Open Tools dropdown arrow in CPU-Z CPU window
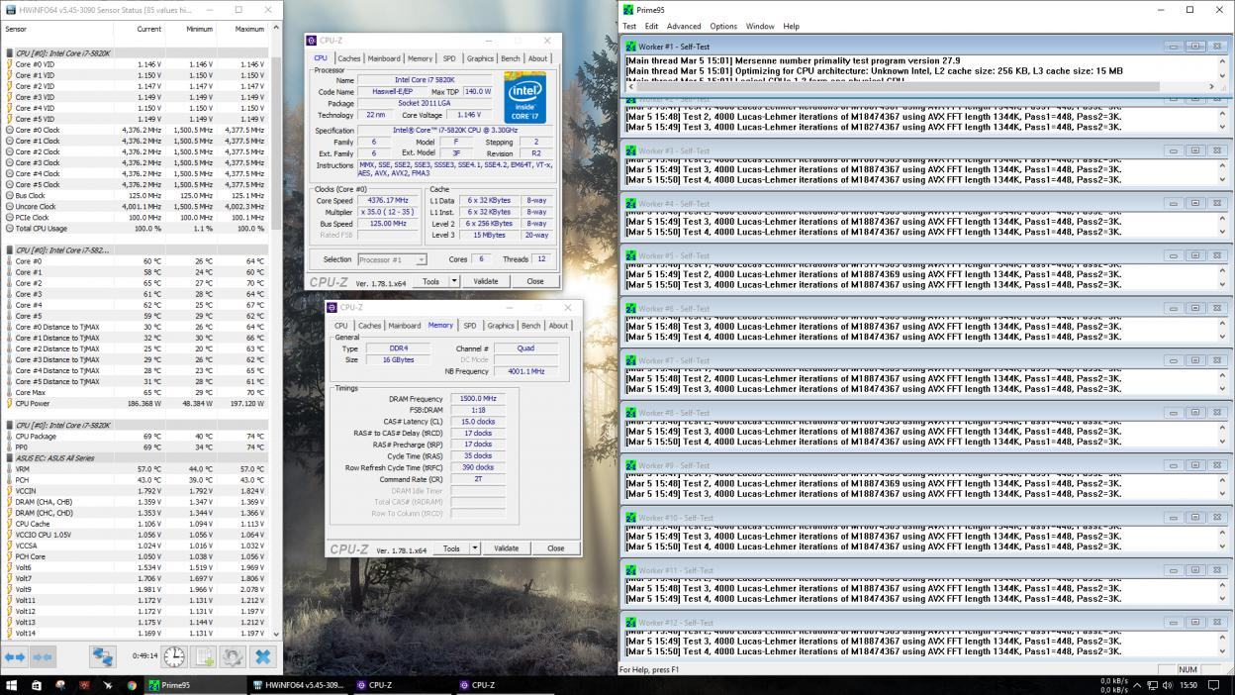This screenshot has height=695, width=1235. coord(454,281)
